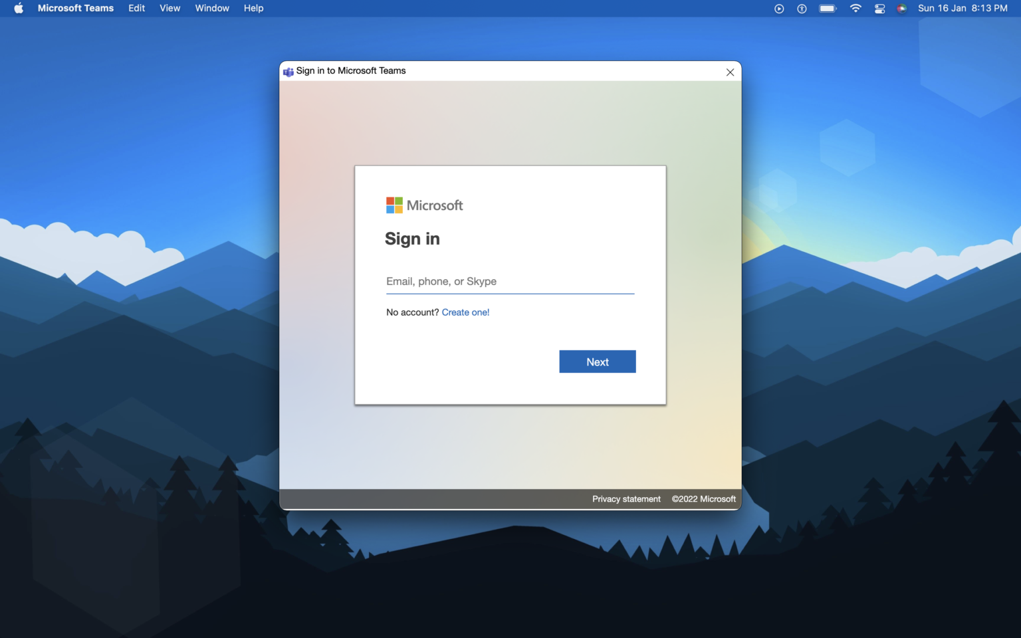Click the Microsoft four-square logo

click(394, 205)
